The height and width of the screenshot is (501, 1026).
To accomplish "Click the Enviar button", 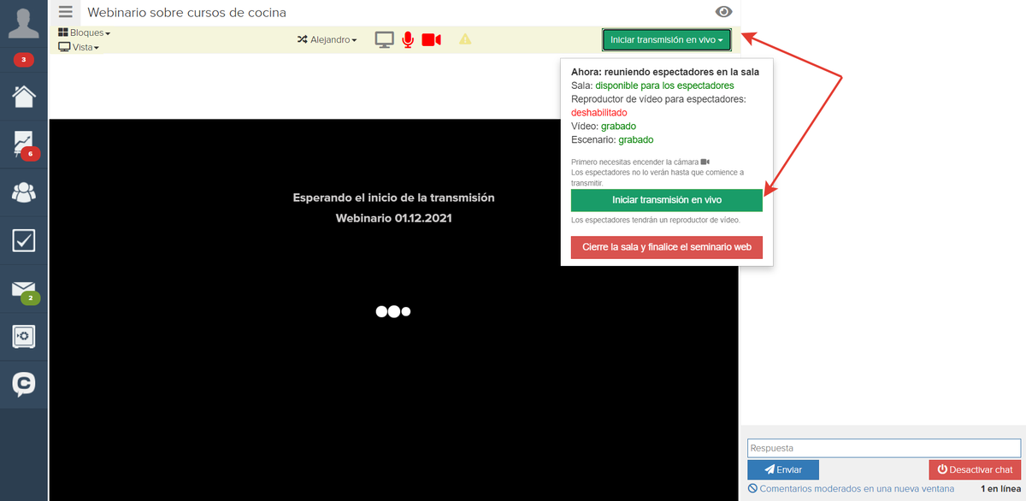I will (783, 469).
